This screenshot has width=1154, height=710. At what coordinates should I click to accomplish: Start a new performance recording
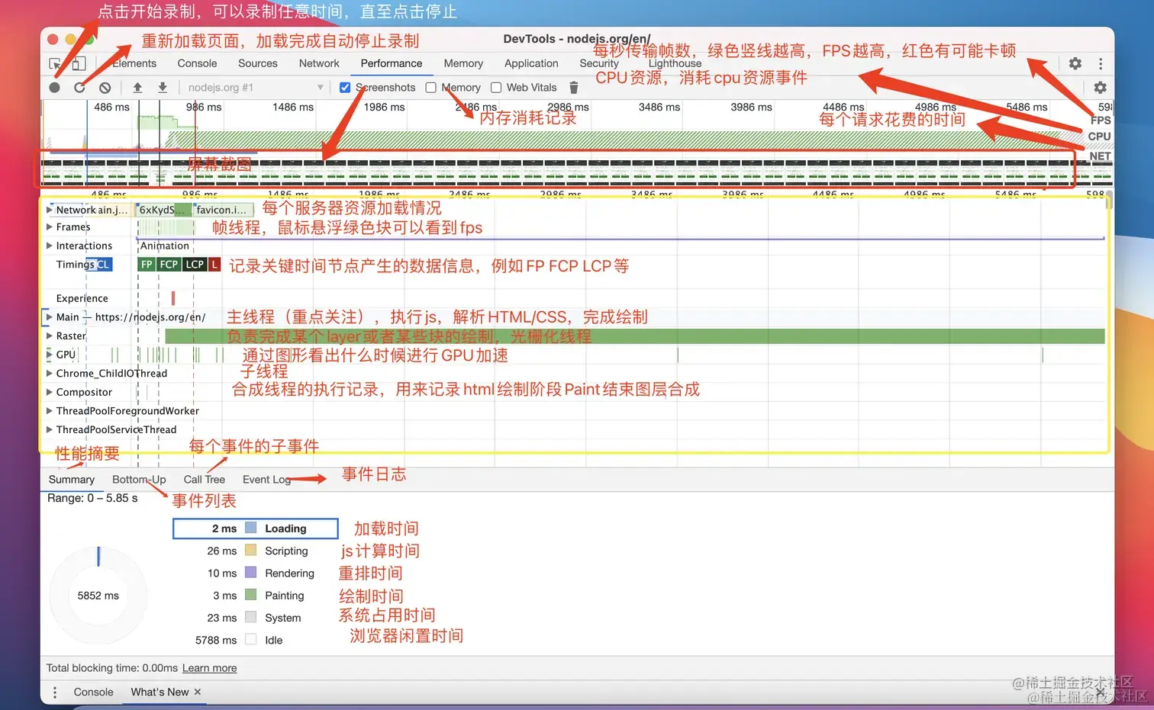pyautogui.click(x=53, y=87)
